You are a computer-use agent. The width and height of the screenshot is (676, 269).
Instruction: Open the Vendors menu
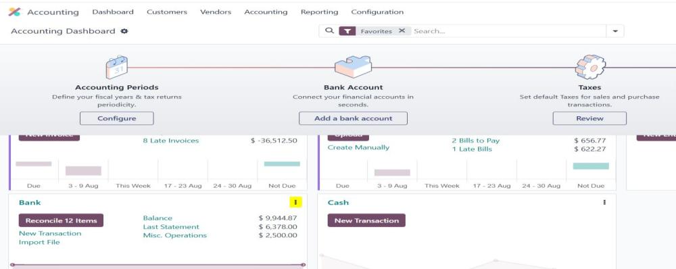216,12
